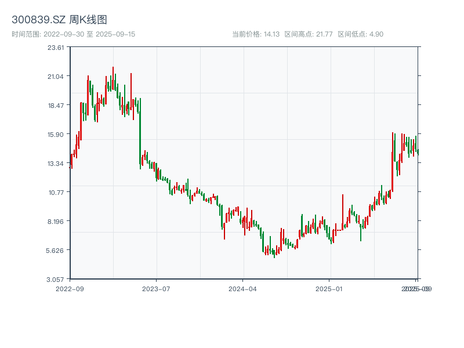Click the 2024-04 x-axis date label
The width and height of the screenshot is (464, 348).
(242, 288)
